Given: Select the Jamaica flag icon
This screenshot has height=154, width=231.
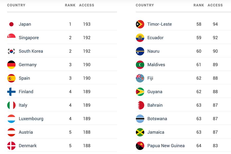Looking at the screenshot, I should pos(140,132).
